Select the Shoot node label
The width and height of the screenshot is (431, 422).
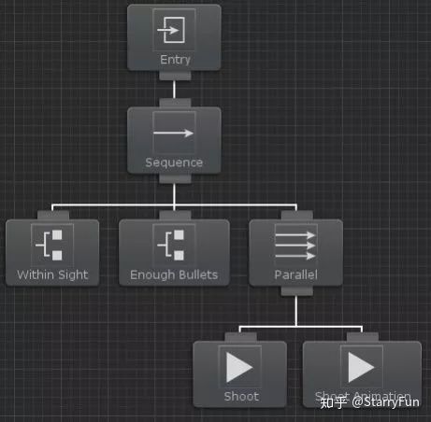(241, 397)
